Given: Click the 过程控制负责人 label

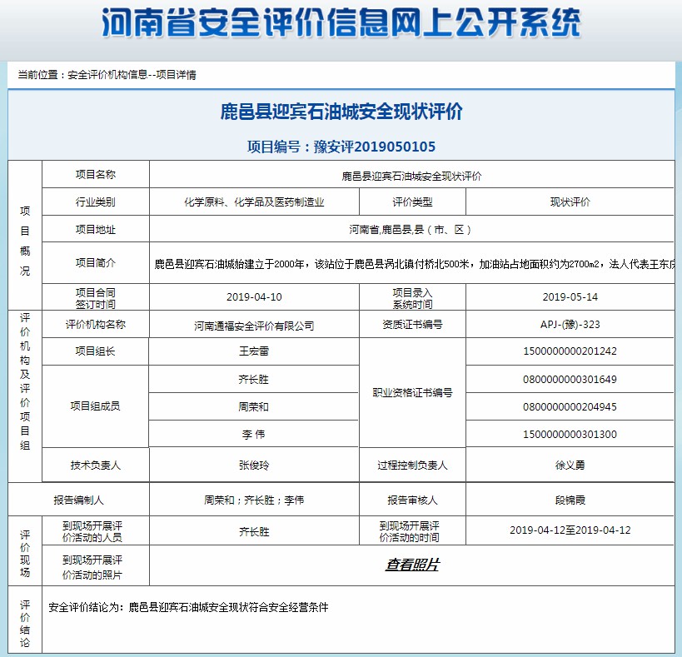Looking at the screenshot, I should [x=412, y=465].
